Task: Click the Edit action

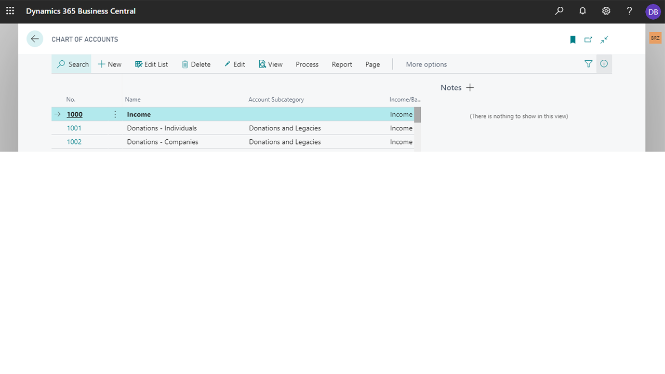Action: 235,64
